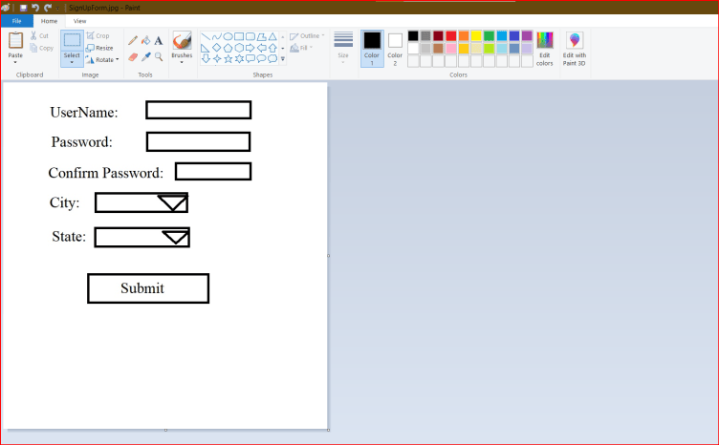Click the Undo arrow in the title bar
The height and width of the screenshot is (445, 719).
pyautogui.click(x=34, y=8)
